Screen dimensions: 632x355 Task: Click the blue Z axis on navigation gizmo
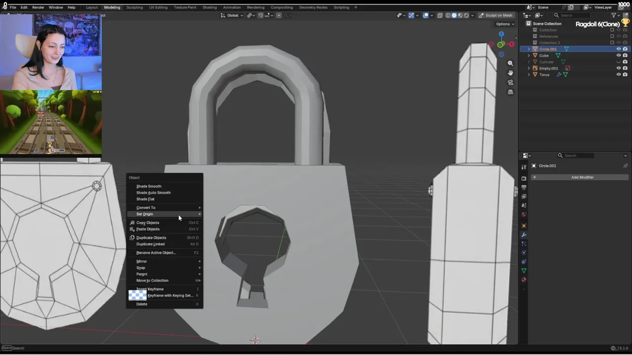(501, 34)
